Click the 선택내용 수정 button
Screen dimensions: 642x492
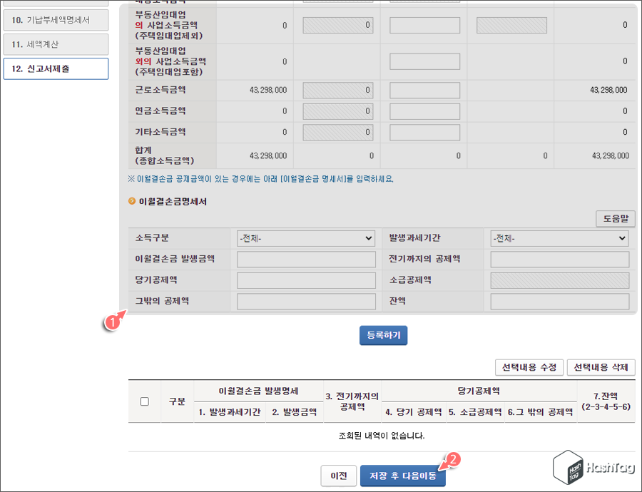(x=529, y=367)
